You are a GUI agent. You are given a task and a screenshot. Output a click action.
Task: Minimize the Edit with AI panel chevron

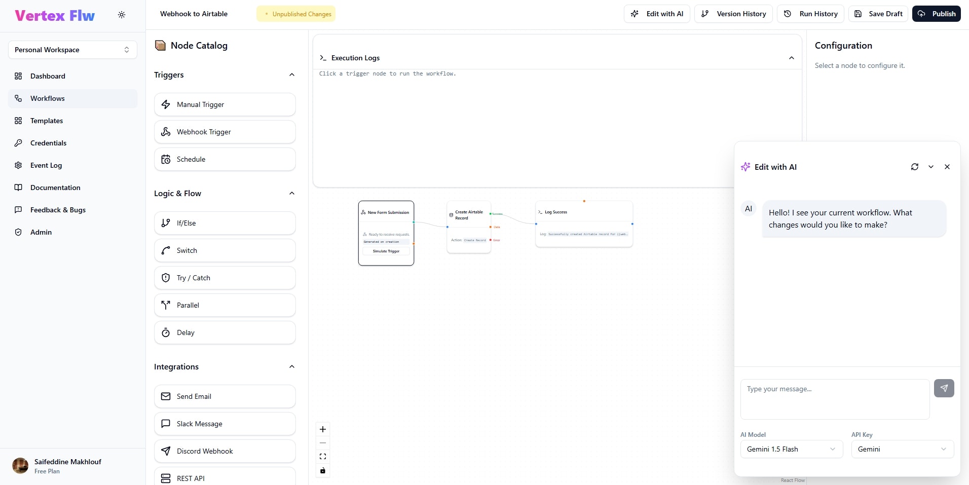click(x=931, y=167)
